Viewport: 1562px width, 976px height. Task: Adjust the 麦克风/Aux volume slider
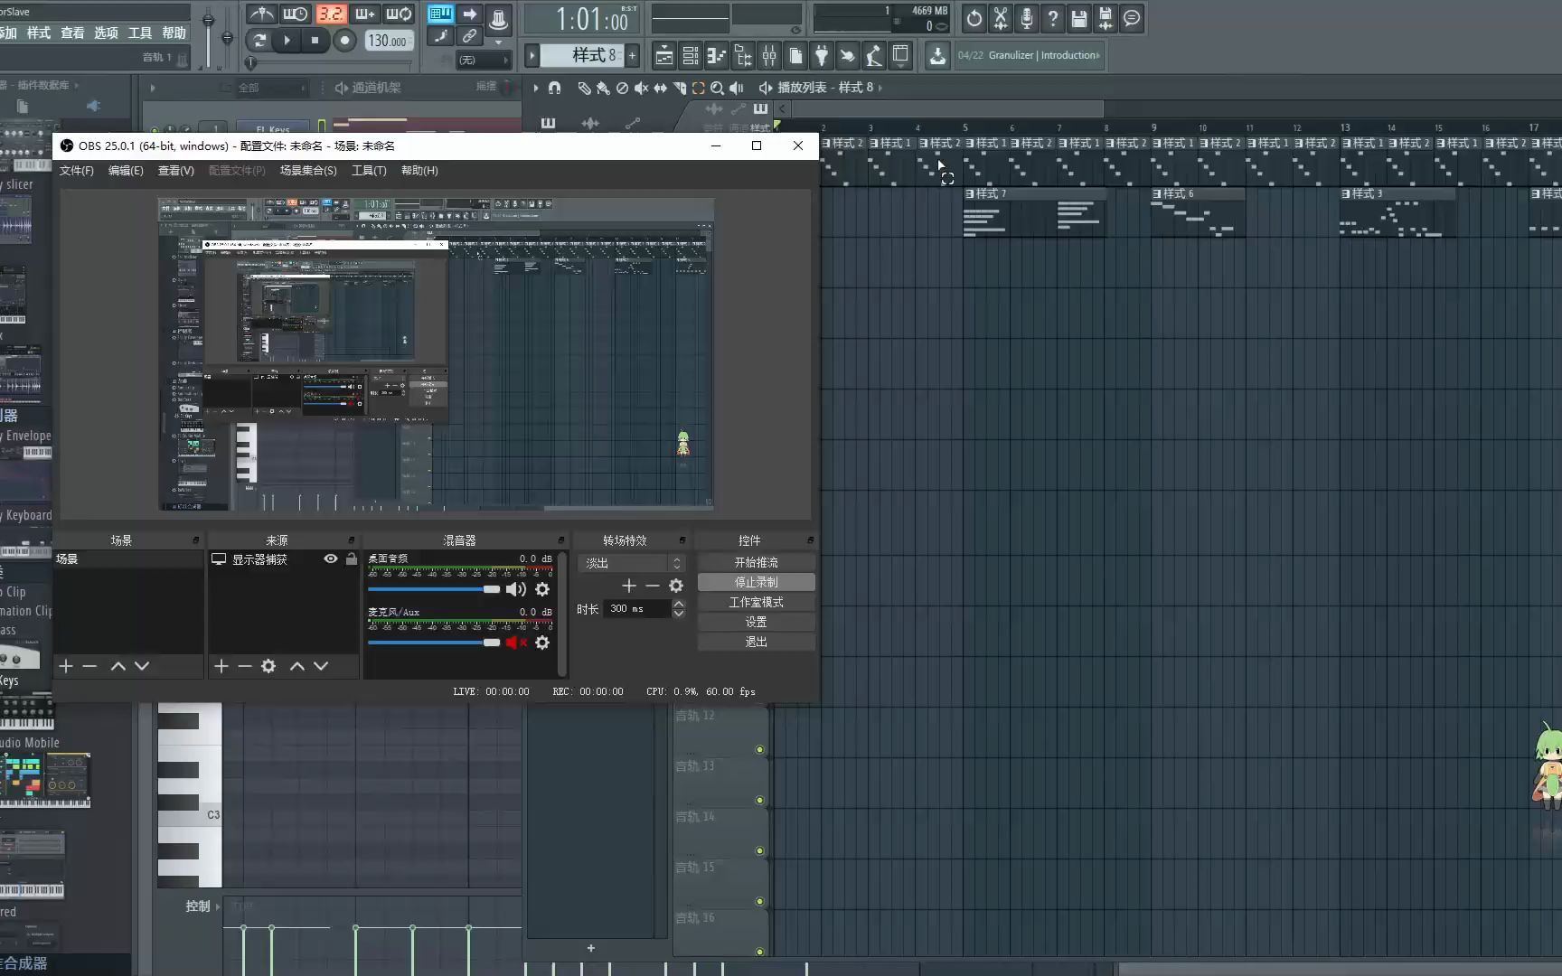[x=434, y=643]
